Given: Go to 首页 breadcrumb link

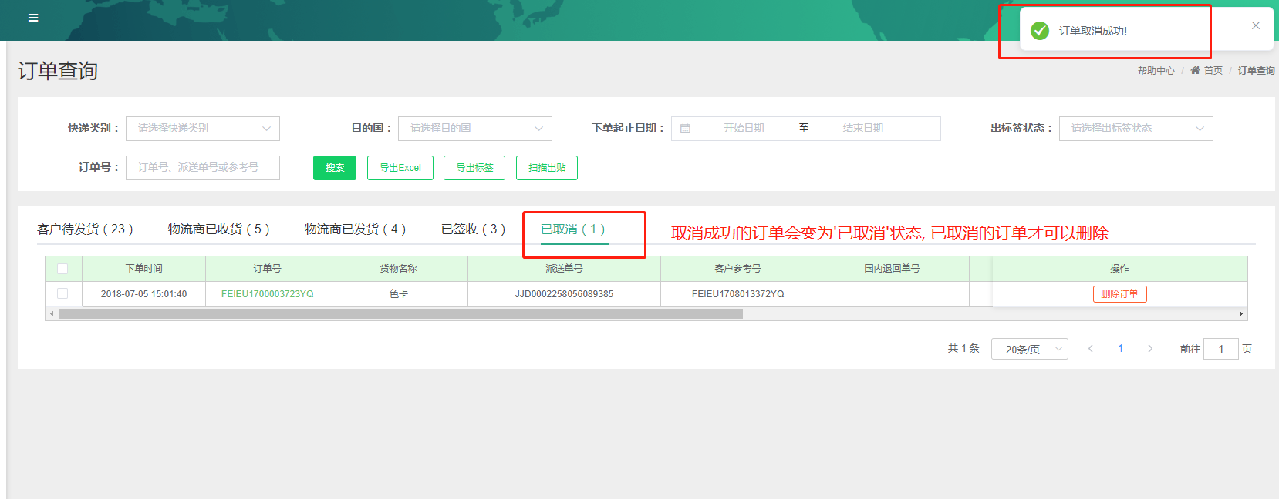Looking at the screenshot, I should (x=1213, y=70).
